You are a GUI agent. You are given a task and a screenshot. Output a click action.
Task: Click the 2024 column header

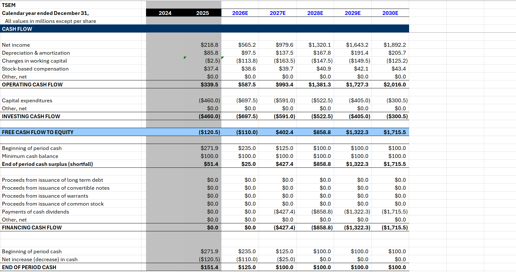pyautogui.click(x=165, y=13)
